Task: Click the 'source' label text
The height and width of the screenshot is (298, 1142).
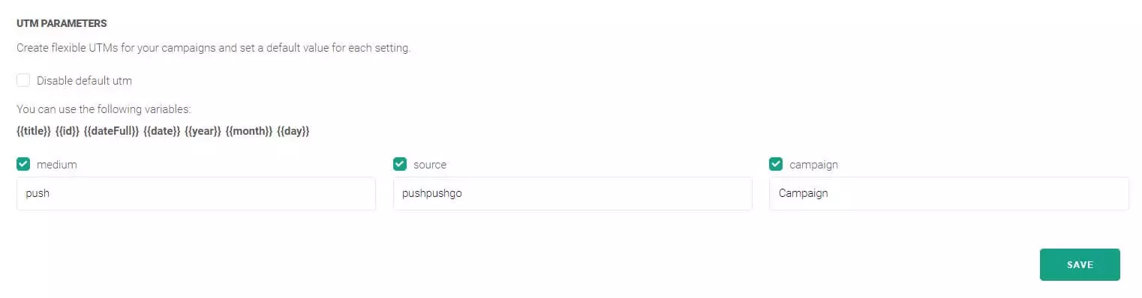Action: coord(430,165)
